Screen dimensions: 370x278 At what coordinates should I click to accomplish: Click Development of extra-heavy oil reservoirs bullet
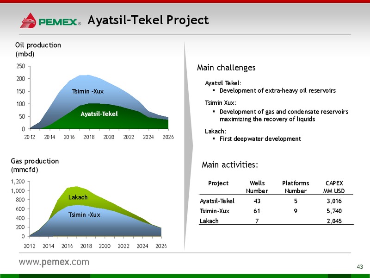277,90
